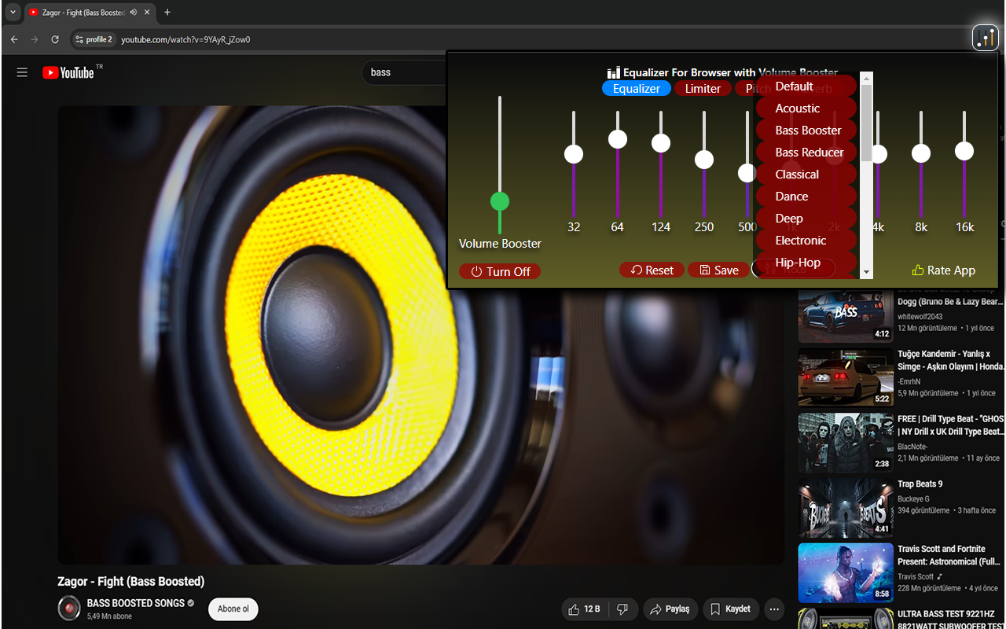Screen dimensions: 1006x629
Task: Click the Zagor - Fight (Bass Boosted) title
Action: coord(131,582)
